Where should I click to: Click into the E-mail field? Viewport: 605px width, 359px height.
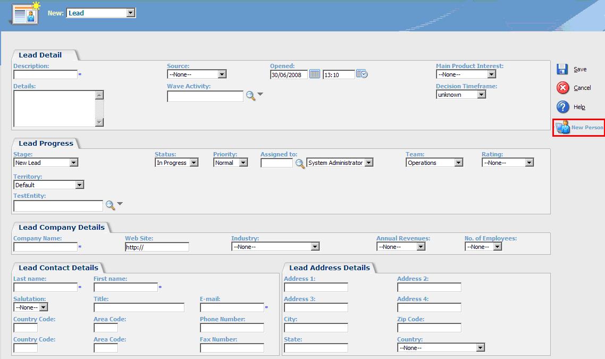click(232, 307)
